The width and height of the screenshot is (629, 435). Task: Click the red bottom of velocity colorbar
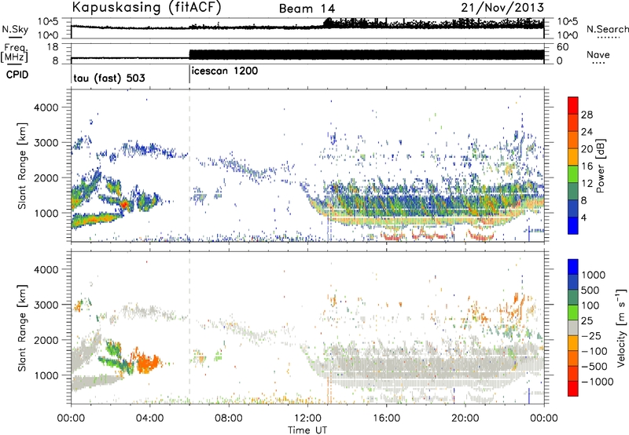573,389
